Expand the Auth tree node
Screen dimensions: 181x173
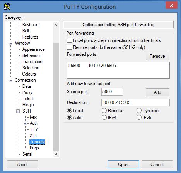(26, 123)
